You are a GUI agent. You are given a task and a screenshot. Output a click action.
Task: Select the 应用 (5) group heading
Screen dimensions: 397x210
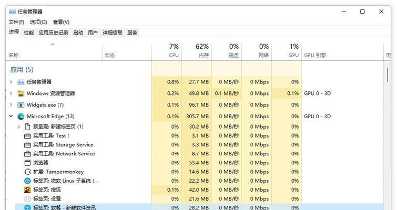[x=22, y=70]
